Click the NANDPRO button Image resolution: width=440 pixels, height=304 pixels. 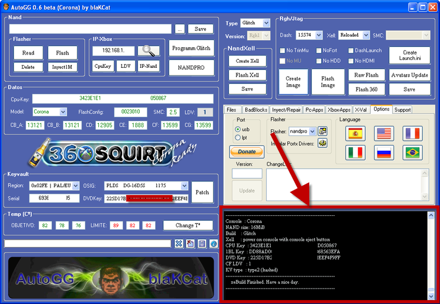point(191,67)
